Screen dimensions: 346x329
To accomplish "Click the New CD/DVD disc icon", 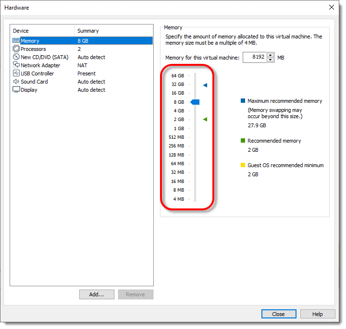I will 16,57.
